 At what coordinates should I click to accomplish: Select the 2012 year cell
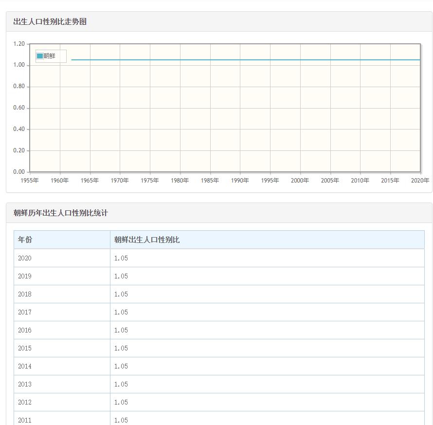pyautogui.click(x=62, y=402)
